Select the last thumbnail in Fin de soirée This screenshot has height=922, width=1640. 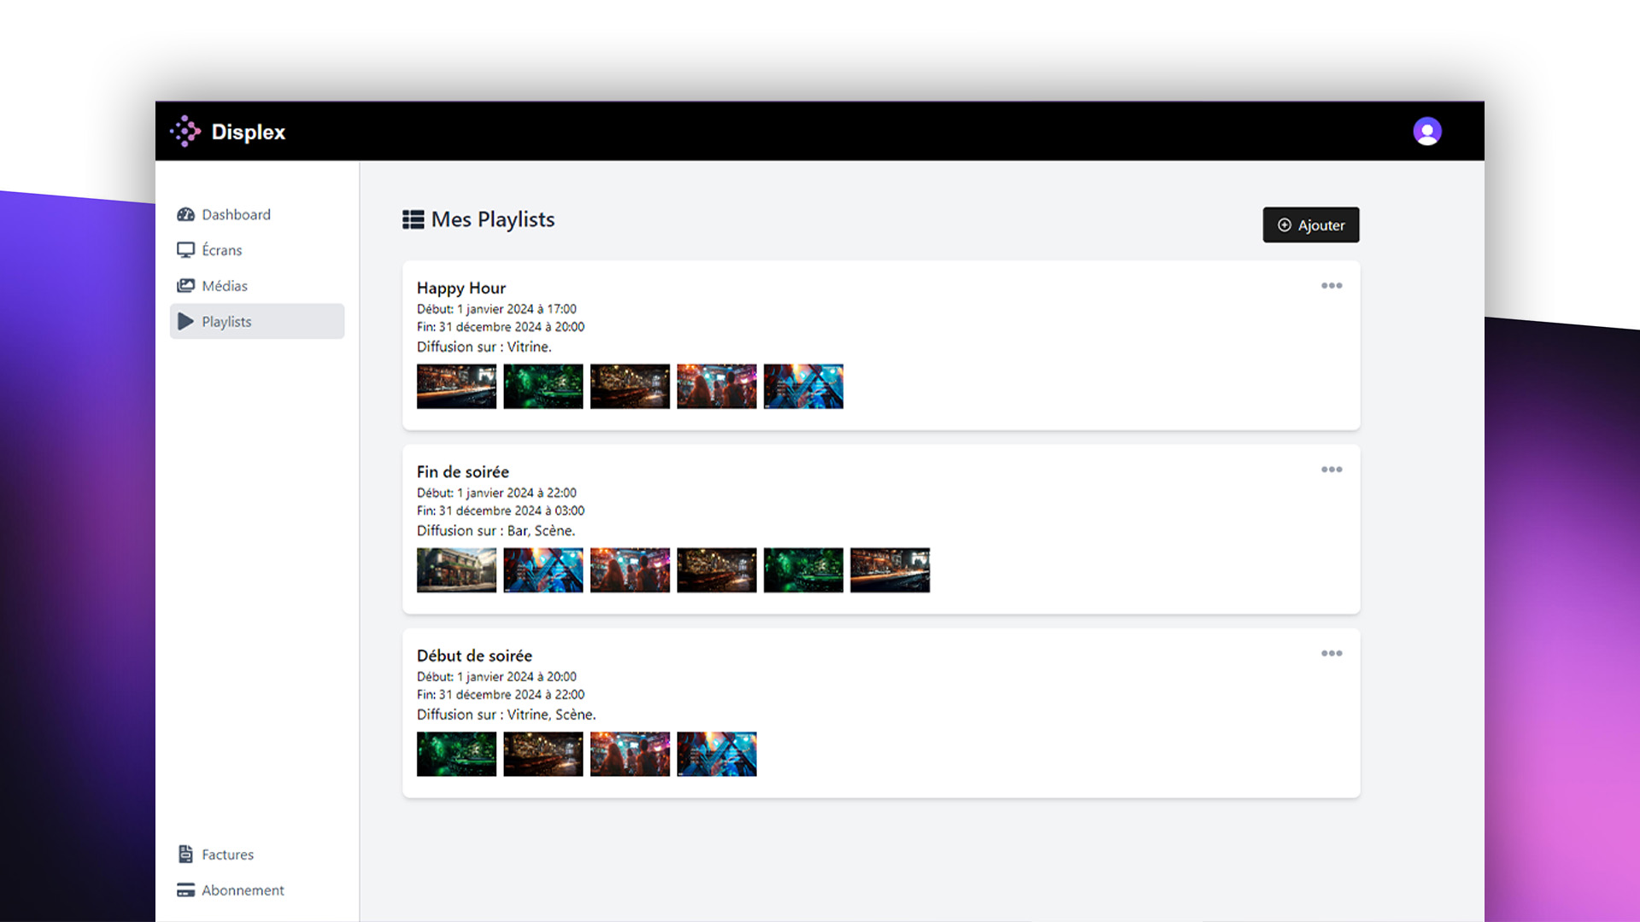[x=889, y=569]
